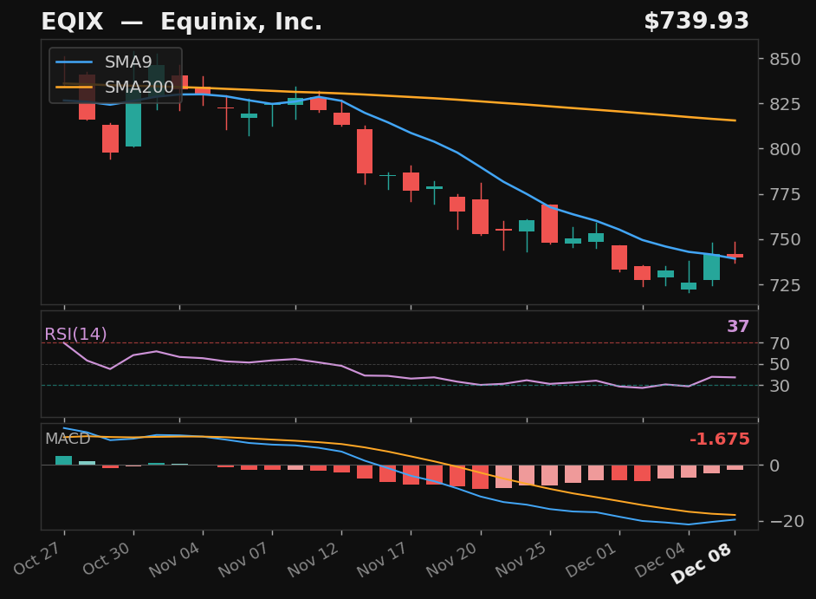The width and height of the screenshot is (816, 599).
Task: Click the Nov 20 date label
Action: [x=452, y=559]
